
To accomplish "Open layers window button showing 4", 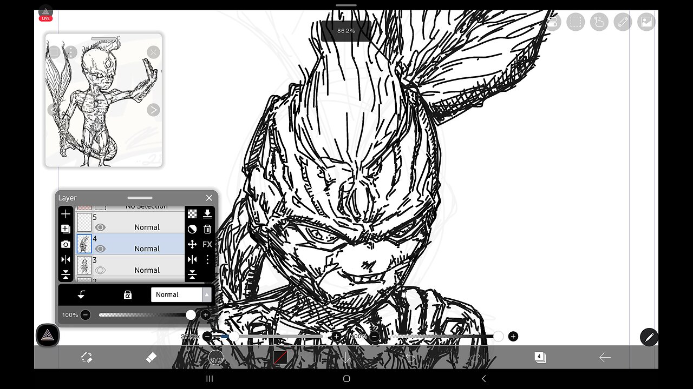I will pos(540,357).
